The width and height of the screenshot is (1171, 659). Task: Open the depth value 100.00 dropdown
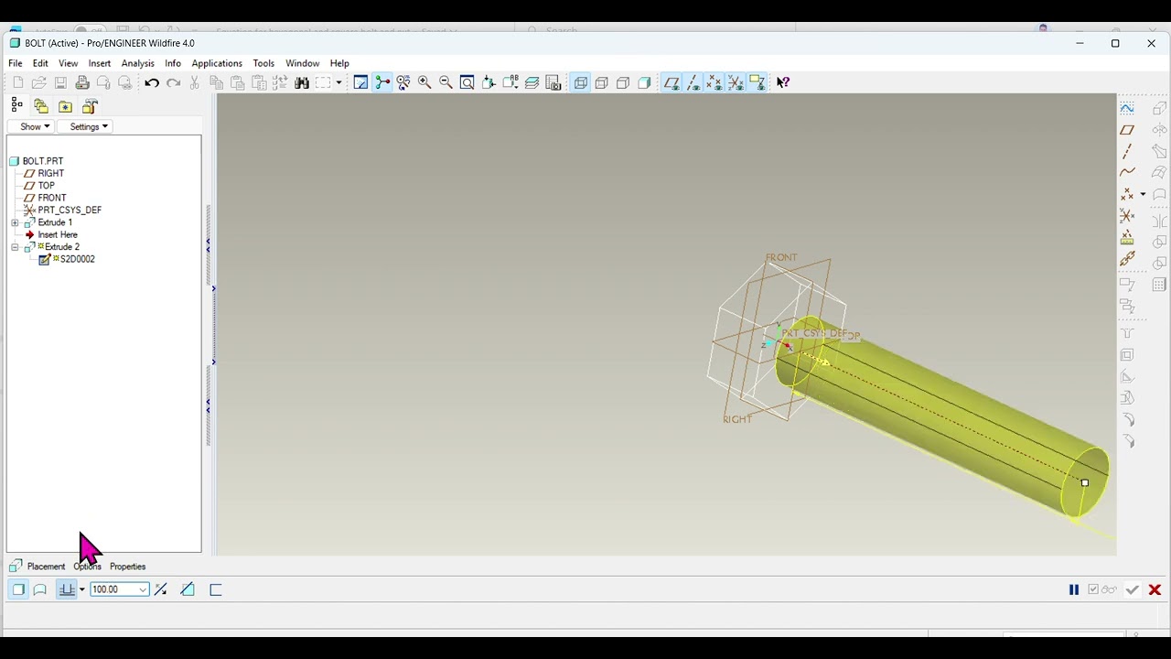(144, 589)
